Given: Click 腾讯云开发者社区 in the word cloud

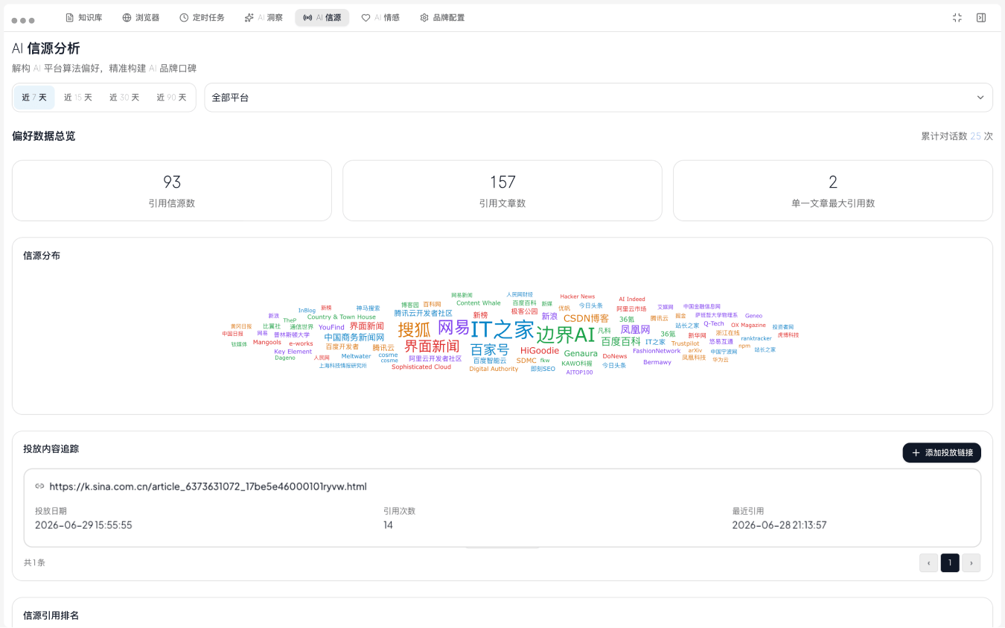Looking at the screenshot, I should (423, 314).
